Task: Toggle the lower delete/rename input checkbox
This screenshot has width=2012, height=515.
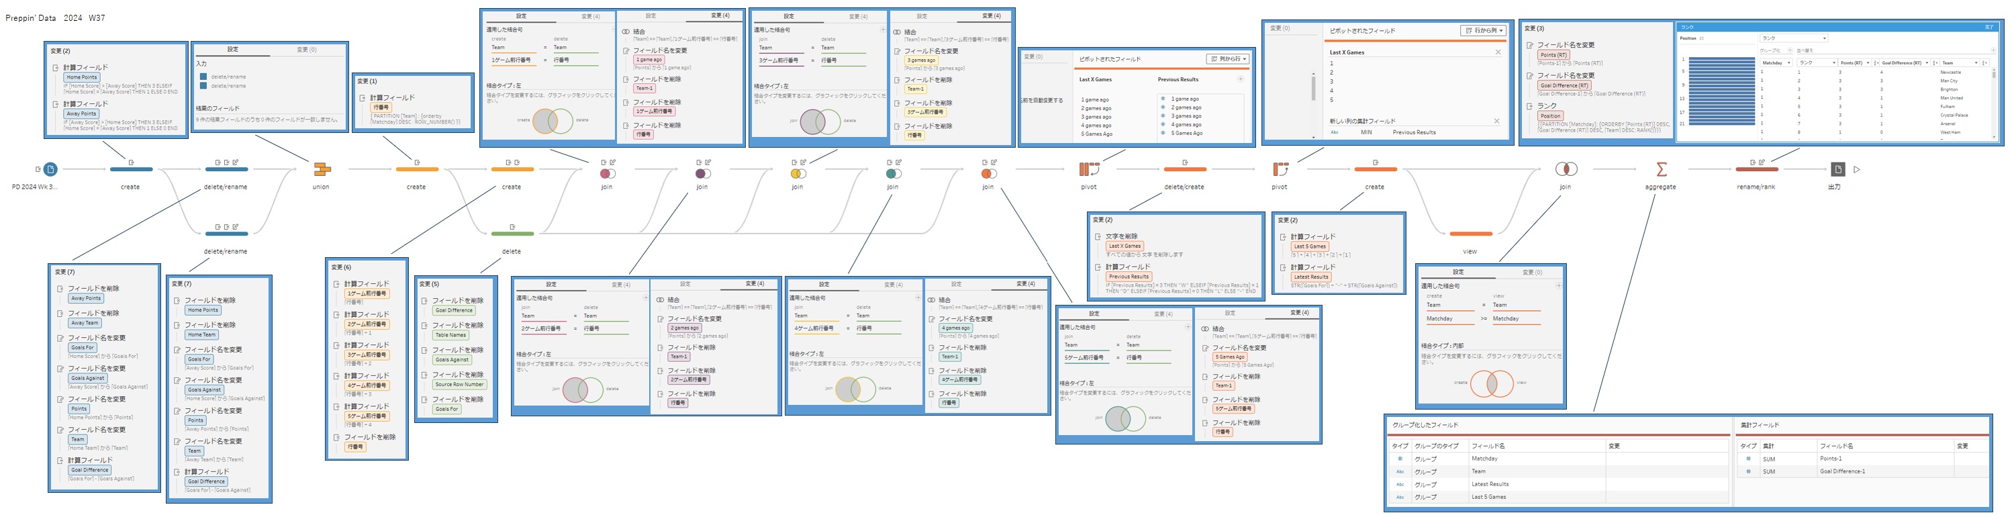Action: (203, 86)
